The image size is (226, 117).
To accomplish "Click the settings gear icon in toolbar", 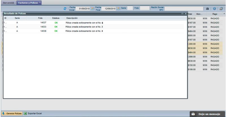I will click(221, 9).
